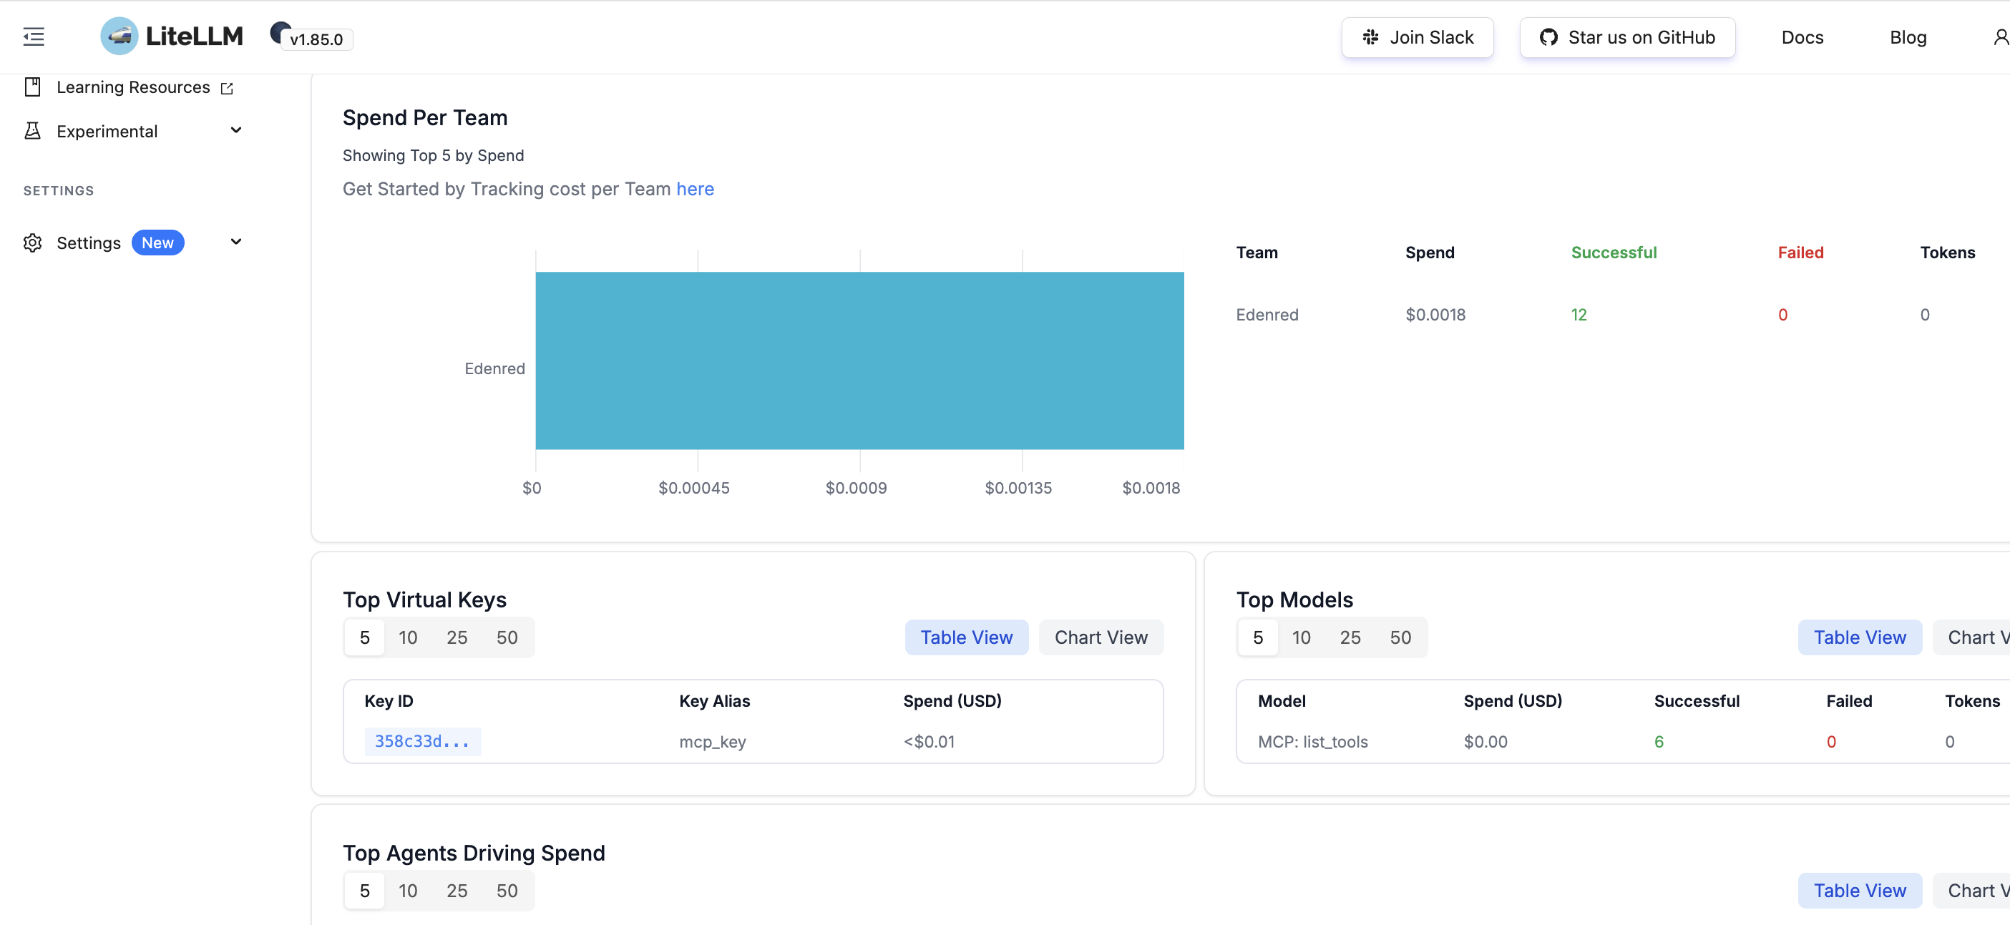Expand the Settings menu chevron
2010x925 pixels.
tap(235, 242)
